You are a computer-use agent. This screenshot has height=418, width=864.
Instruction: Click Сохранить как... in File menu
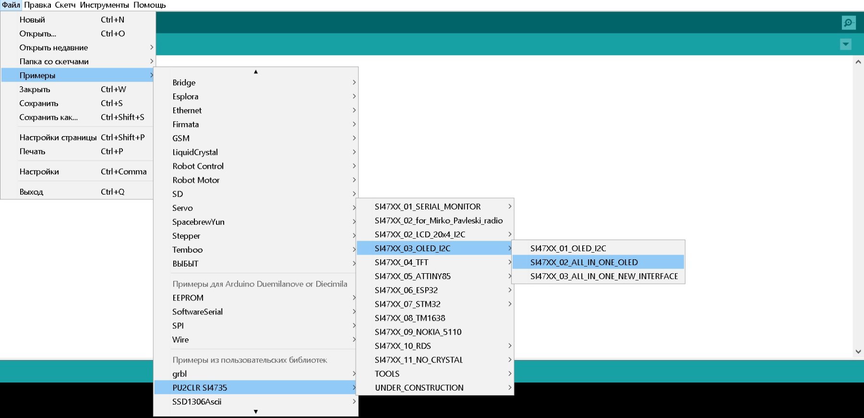[48, 117]
